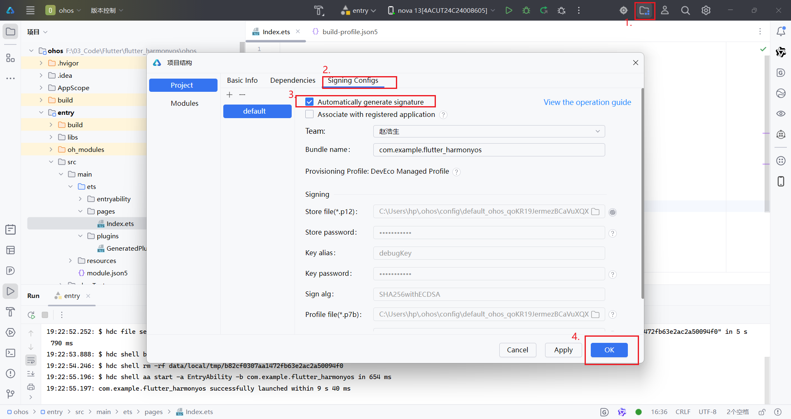
Task: Click the Cancel button
Action: [x=517, y=350]
